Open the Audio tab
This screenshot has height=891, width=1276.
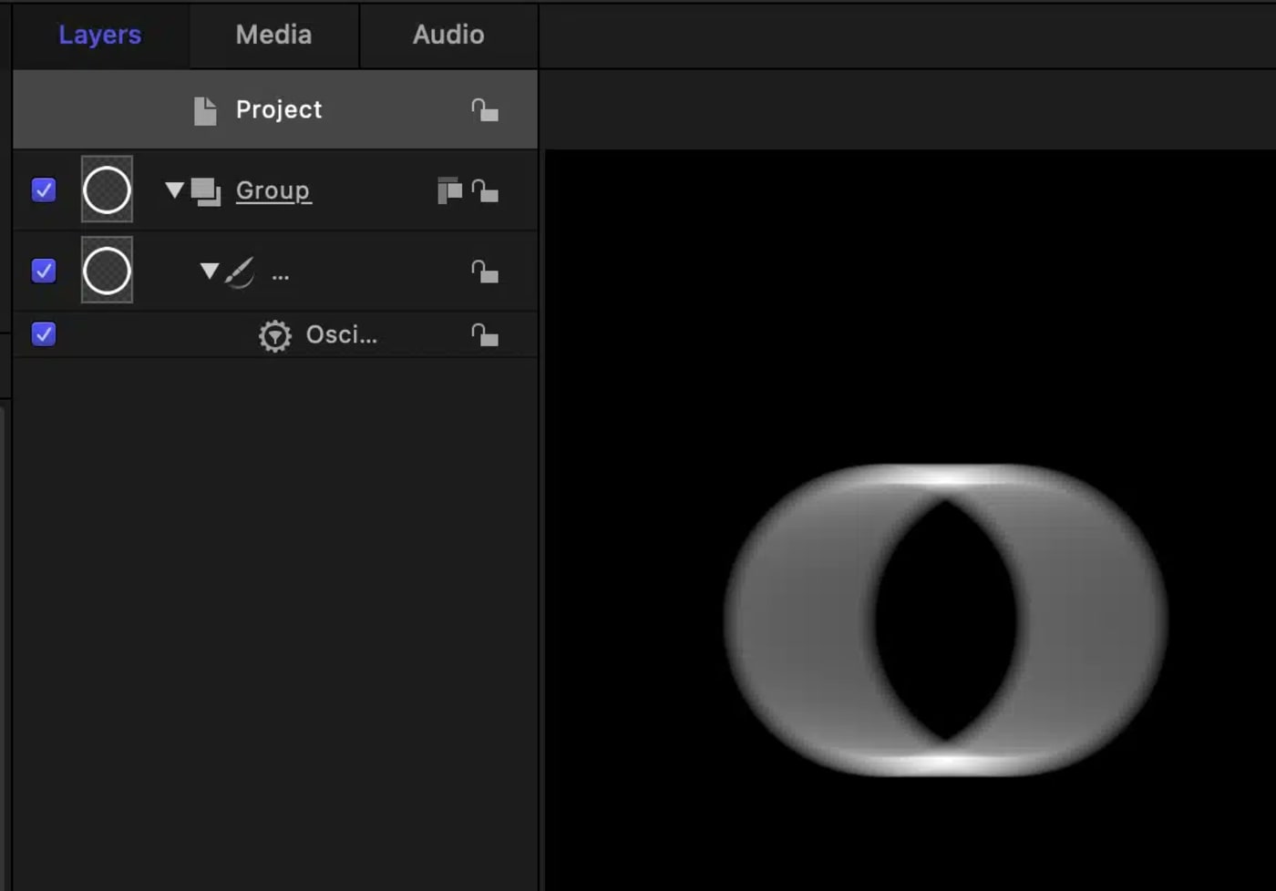448,35
